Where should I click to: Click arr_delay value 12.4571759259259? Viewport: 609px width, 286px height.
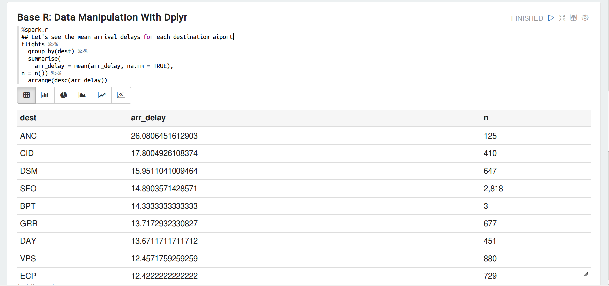(x=164, y=258)
